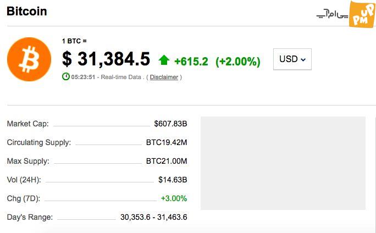Image resolution: width=376 pixels, height=233 pixels.
Task: Click the Persian text logo at top
Action: click(333, 14)
